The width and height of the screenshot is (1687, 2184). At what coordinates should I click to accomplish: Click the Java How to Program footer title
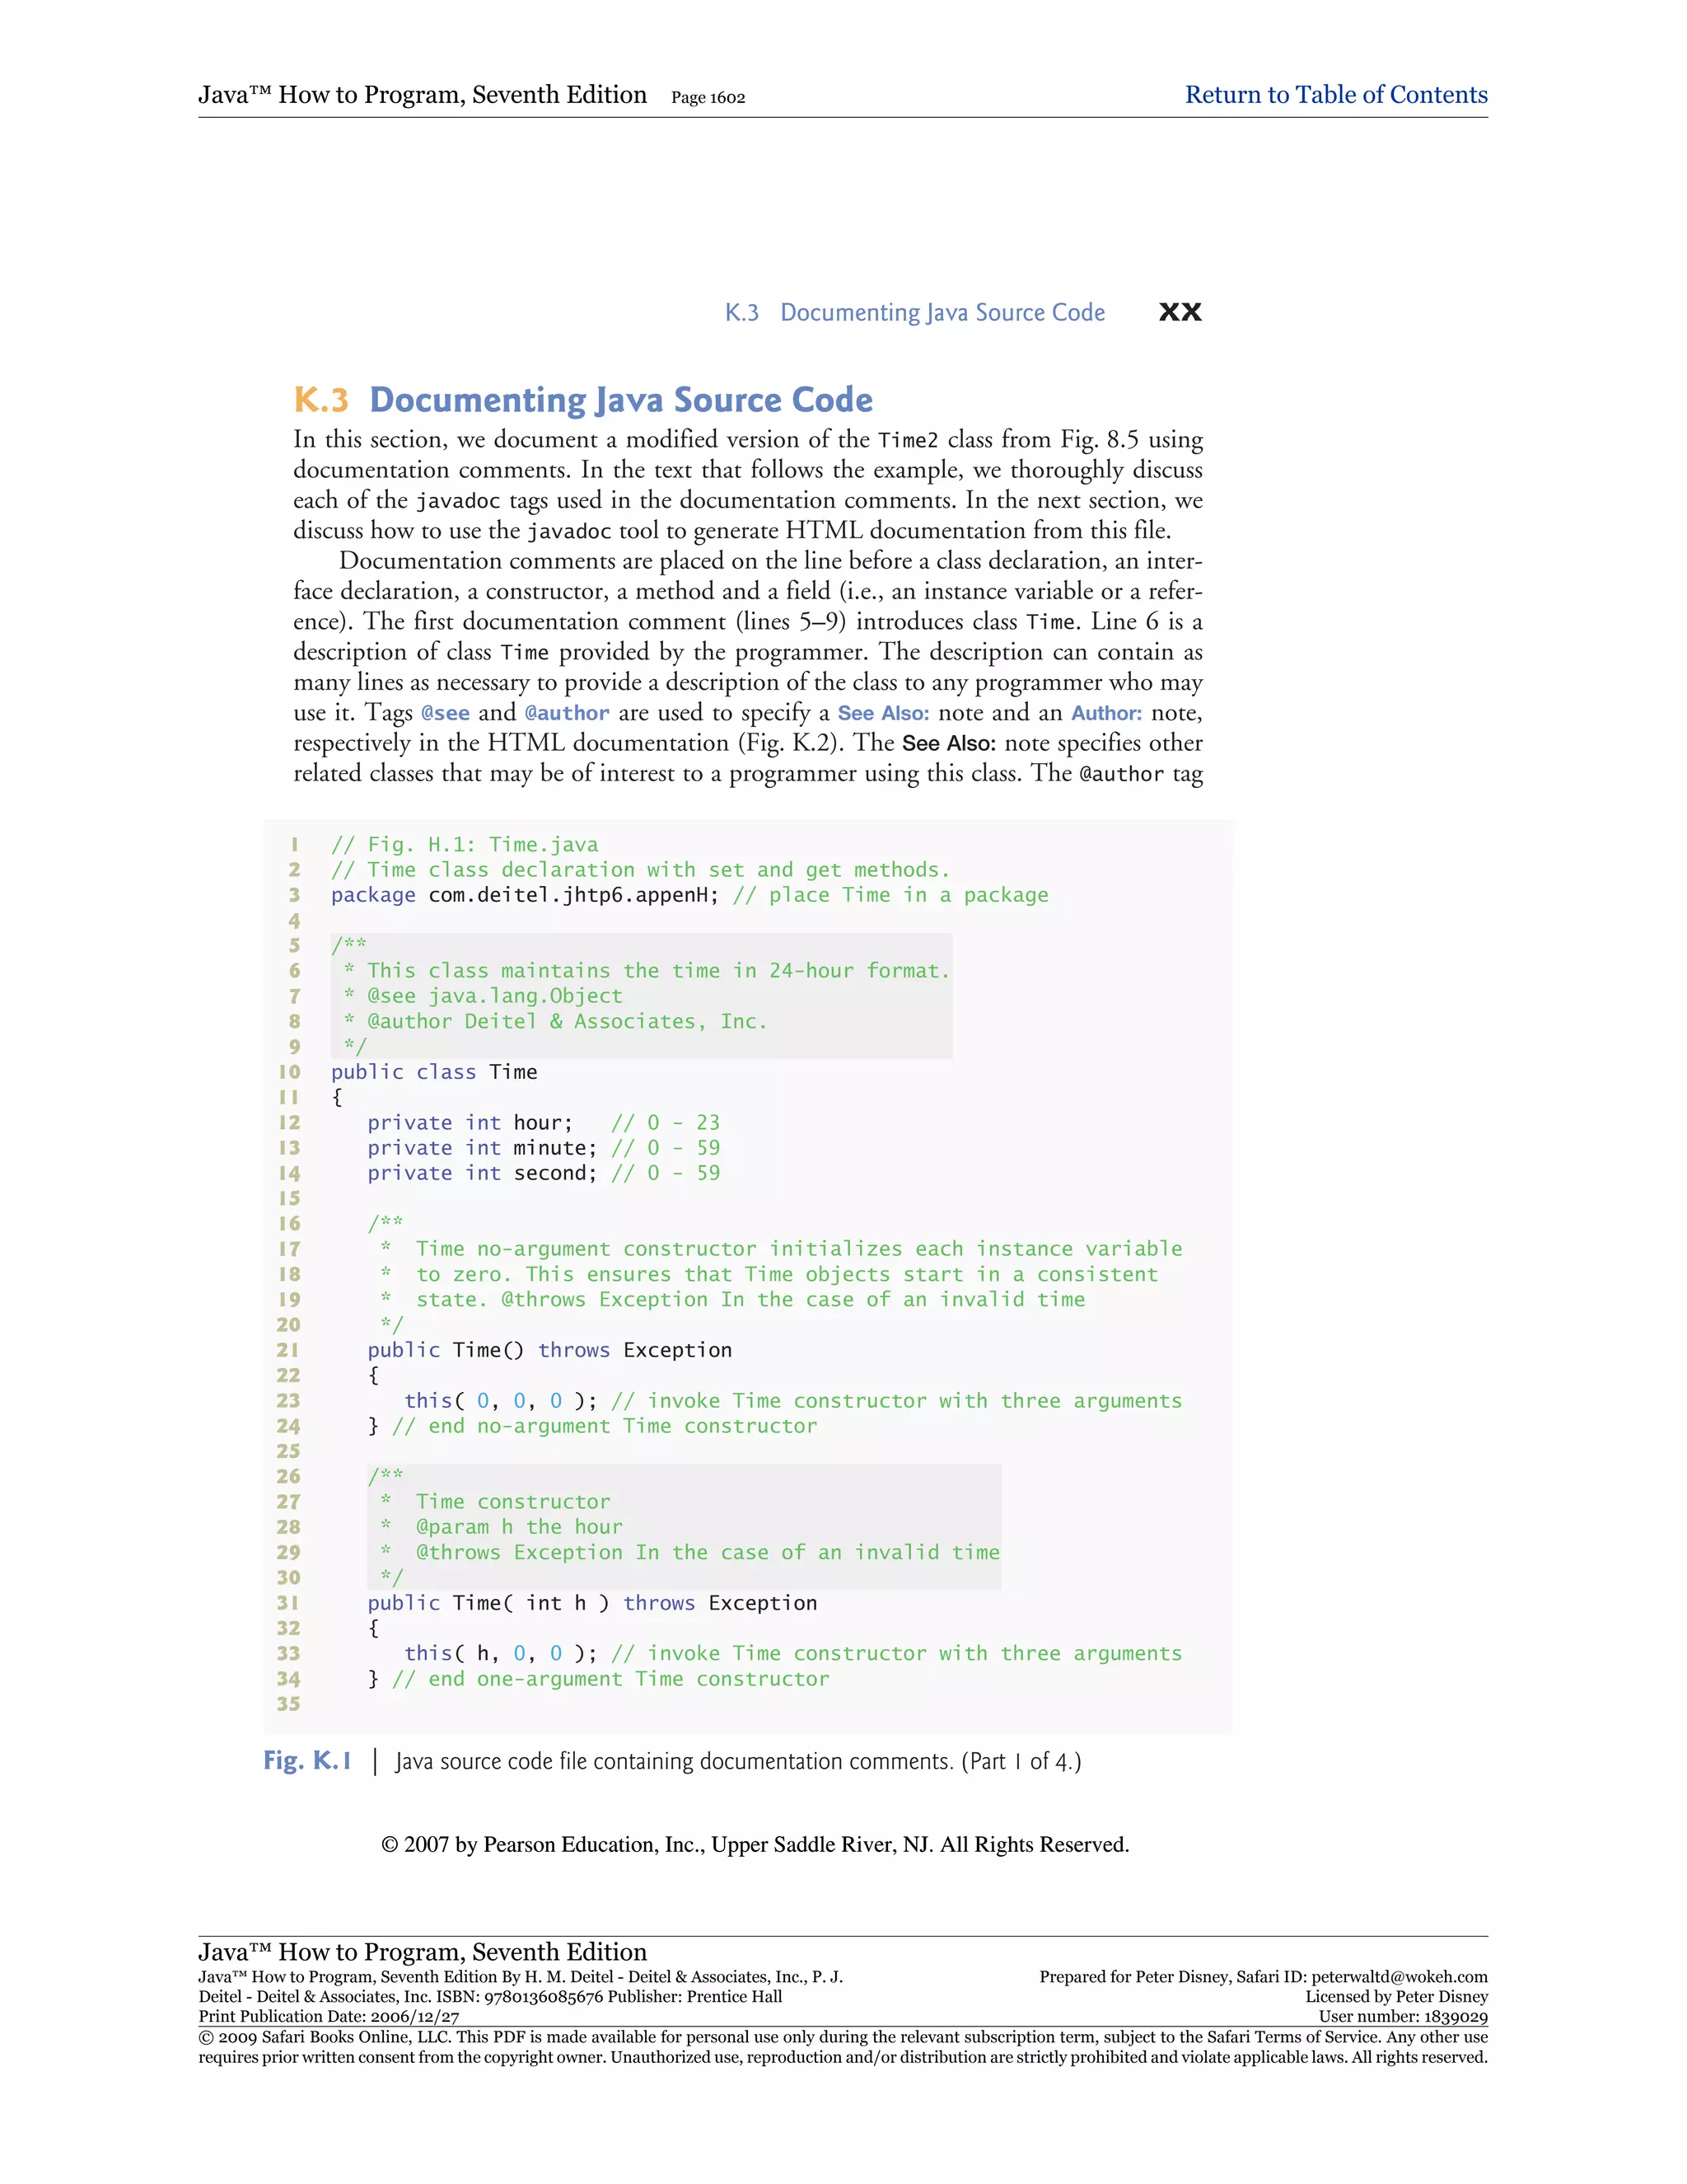click(x=422, y=1952)
